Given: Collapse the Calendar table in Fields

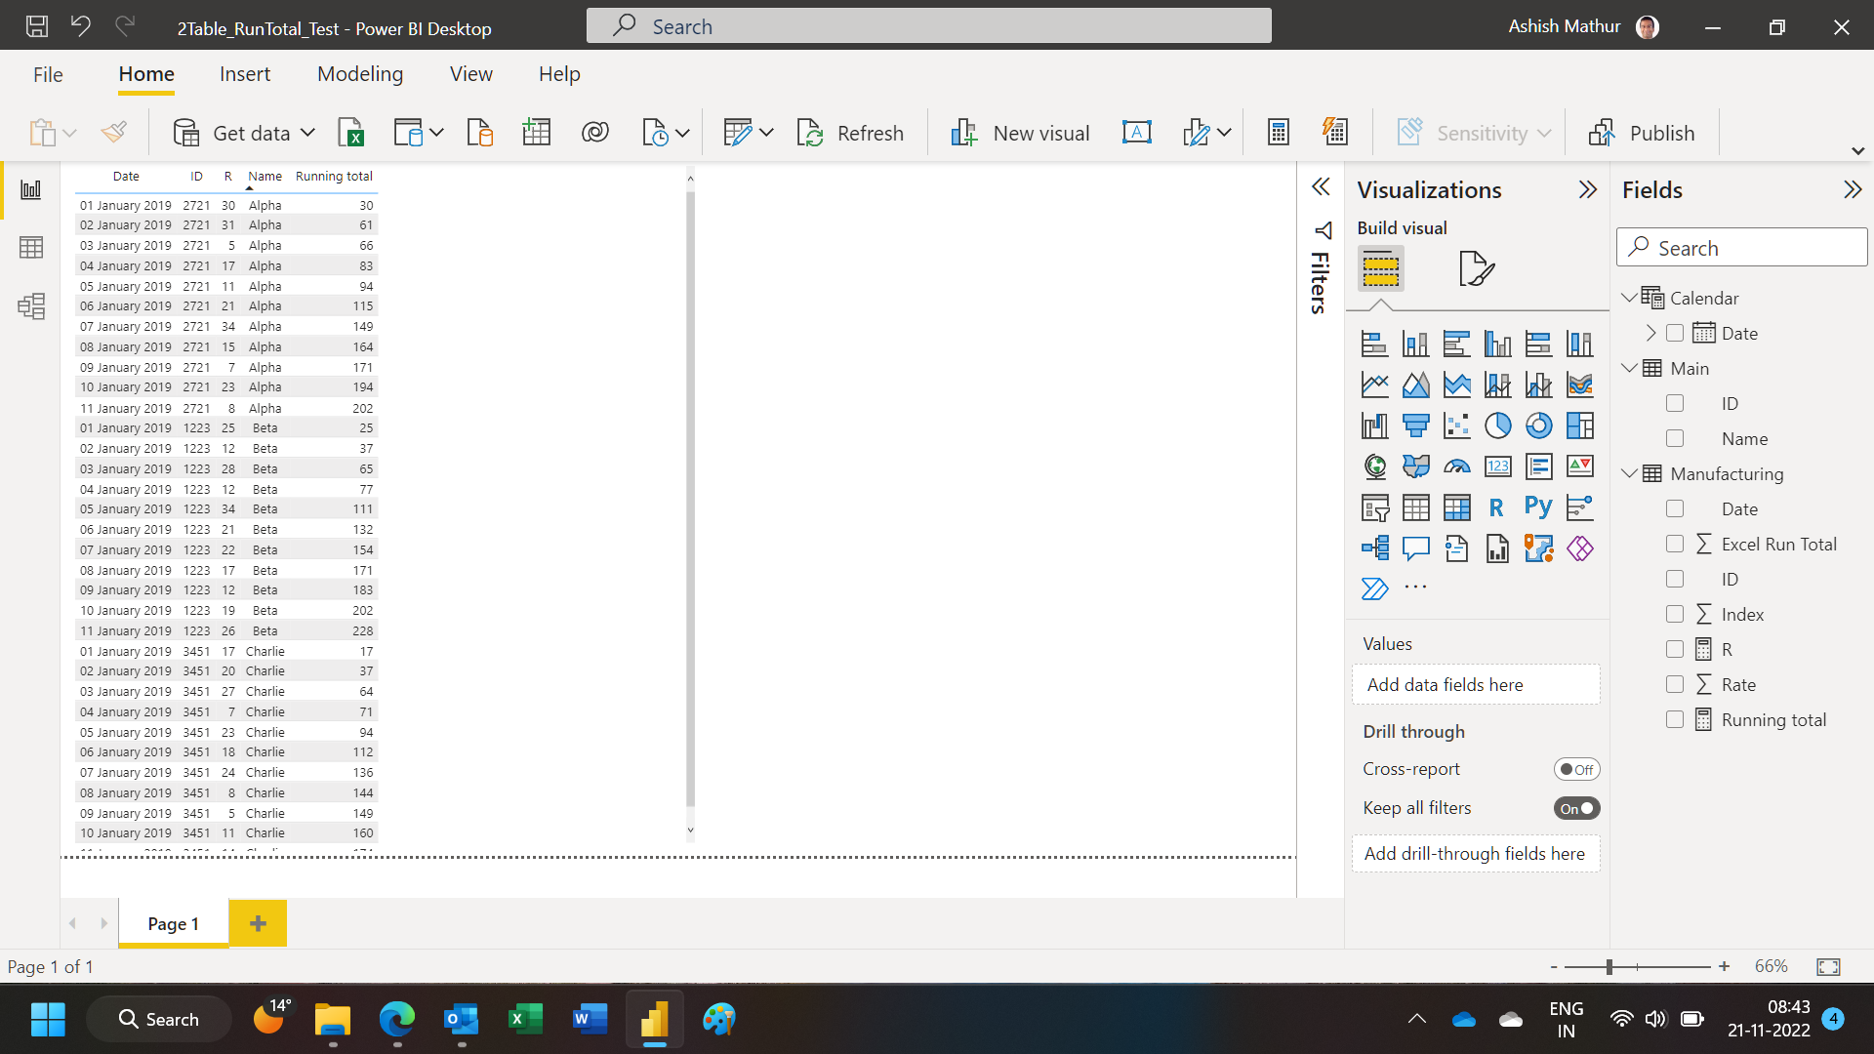Looking at the screenshot, I should [x=1629, y=298].
